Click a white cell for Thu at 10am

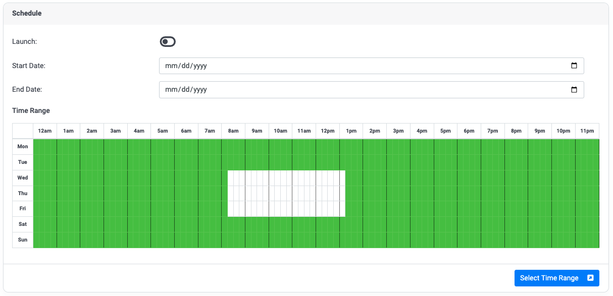pyautogui.click(x=280, y=193)
